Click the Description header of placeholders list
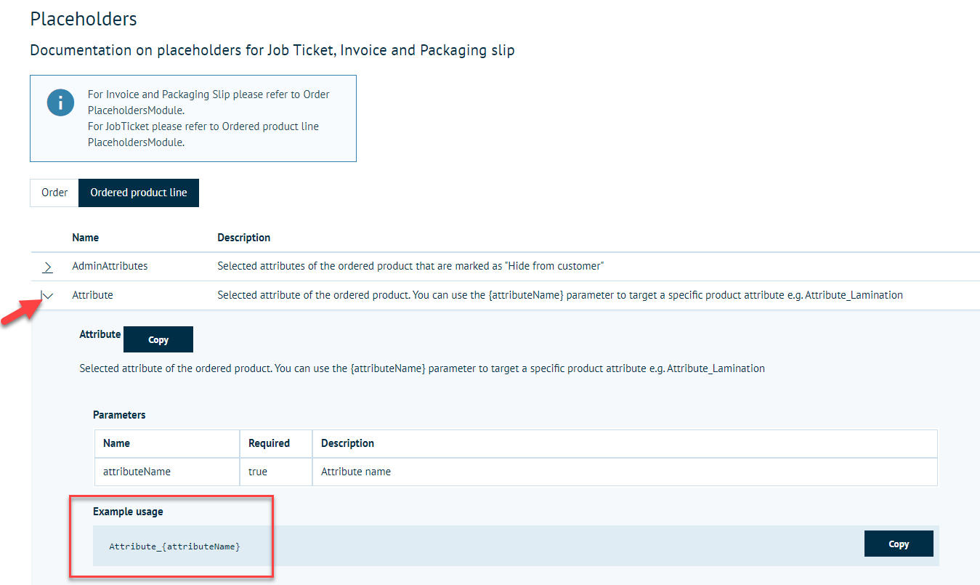The width and height of the screenshot is (980, 585). tap(243, 238)
